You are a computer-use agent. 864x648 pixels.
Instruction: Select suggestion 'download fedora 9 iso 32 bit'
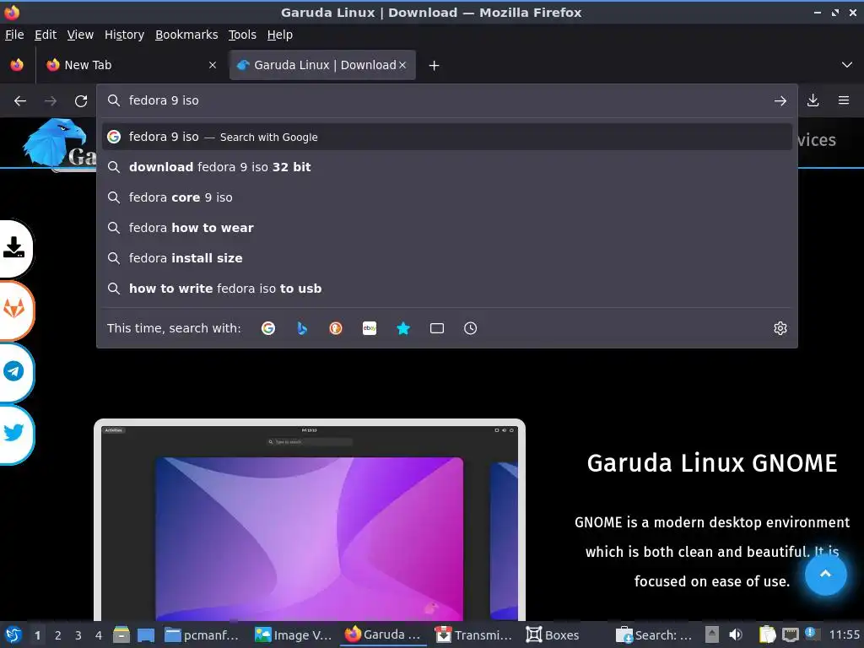point(447,167)
